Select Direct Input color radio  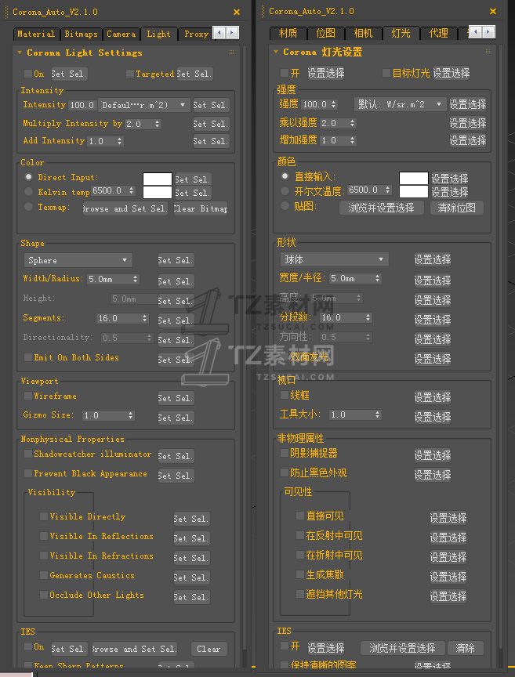pos(28,177)
